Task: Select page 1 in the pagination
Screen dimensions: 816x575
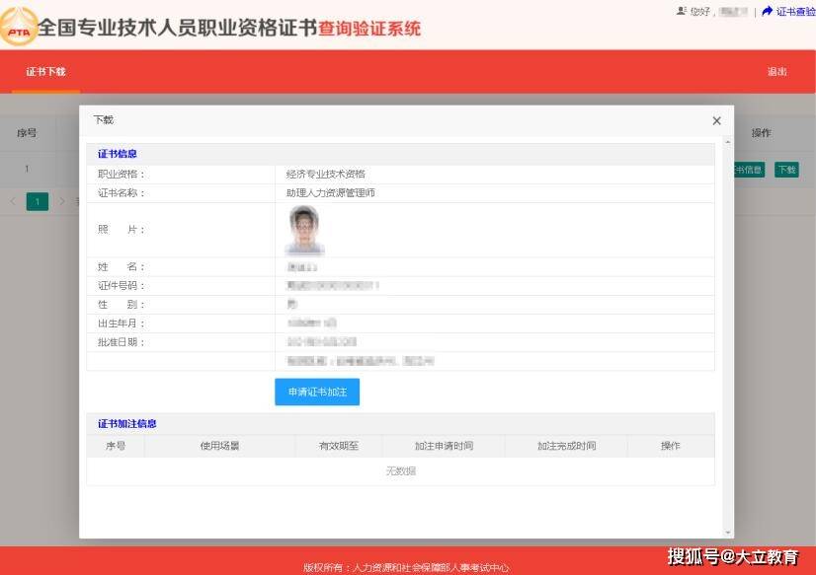Action: tap(38, 201)
